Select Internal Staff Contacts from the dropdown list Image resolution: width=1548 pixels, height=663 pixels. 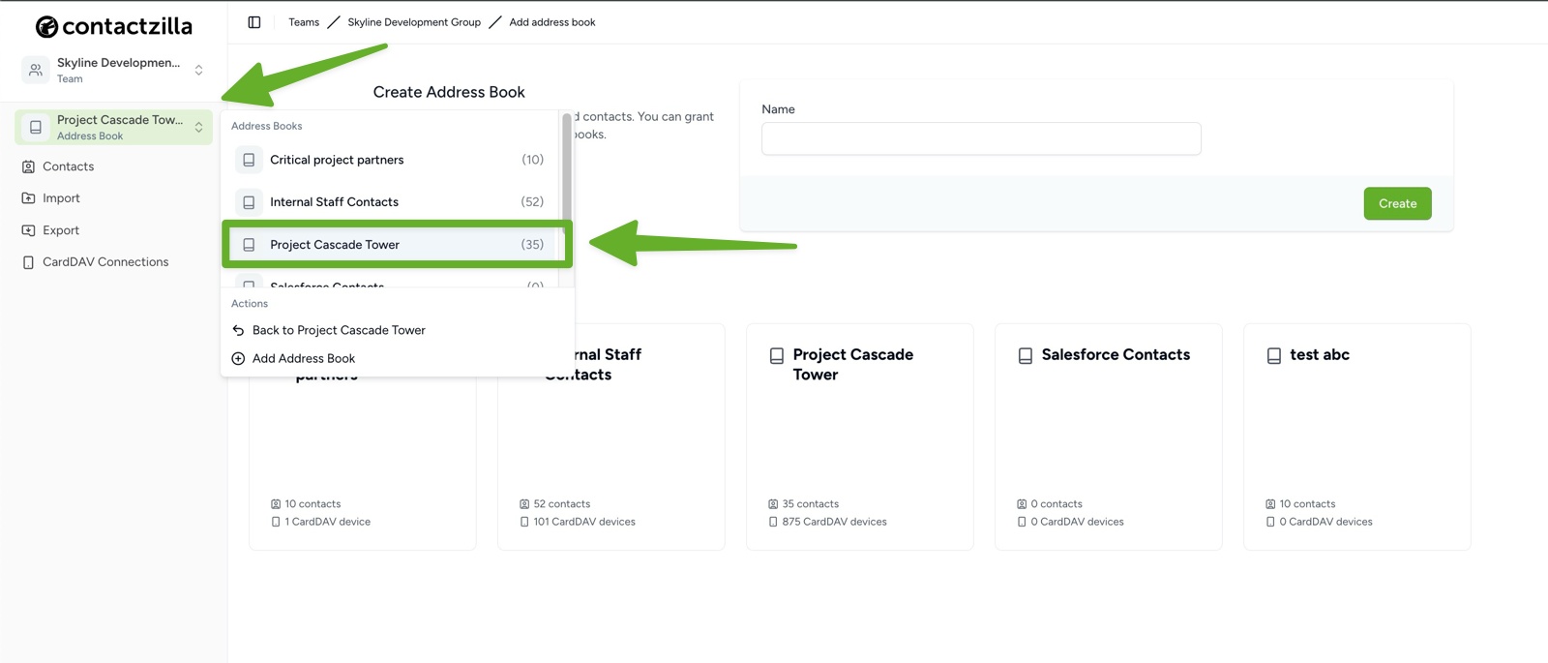click(334, 201)
